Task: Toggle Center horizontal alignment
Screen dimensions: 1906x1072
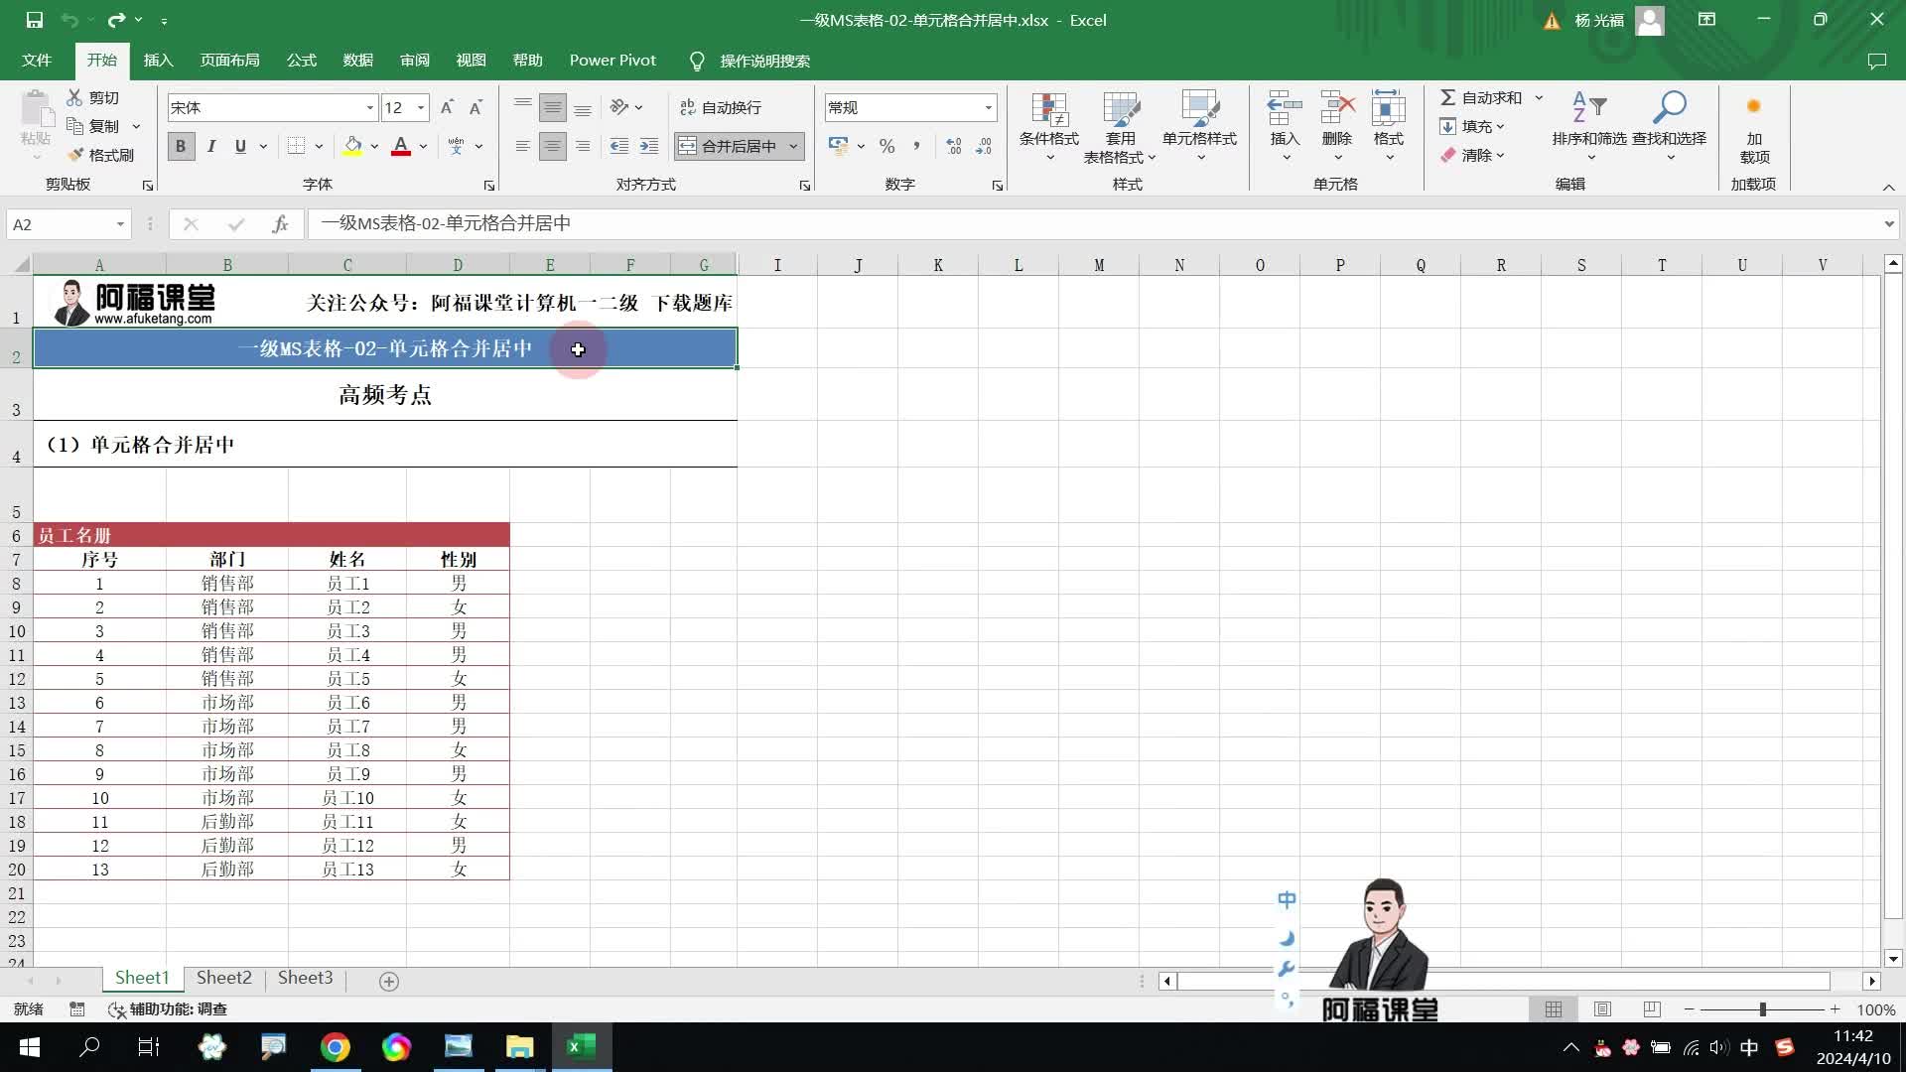Action: 553,146
